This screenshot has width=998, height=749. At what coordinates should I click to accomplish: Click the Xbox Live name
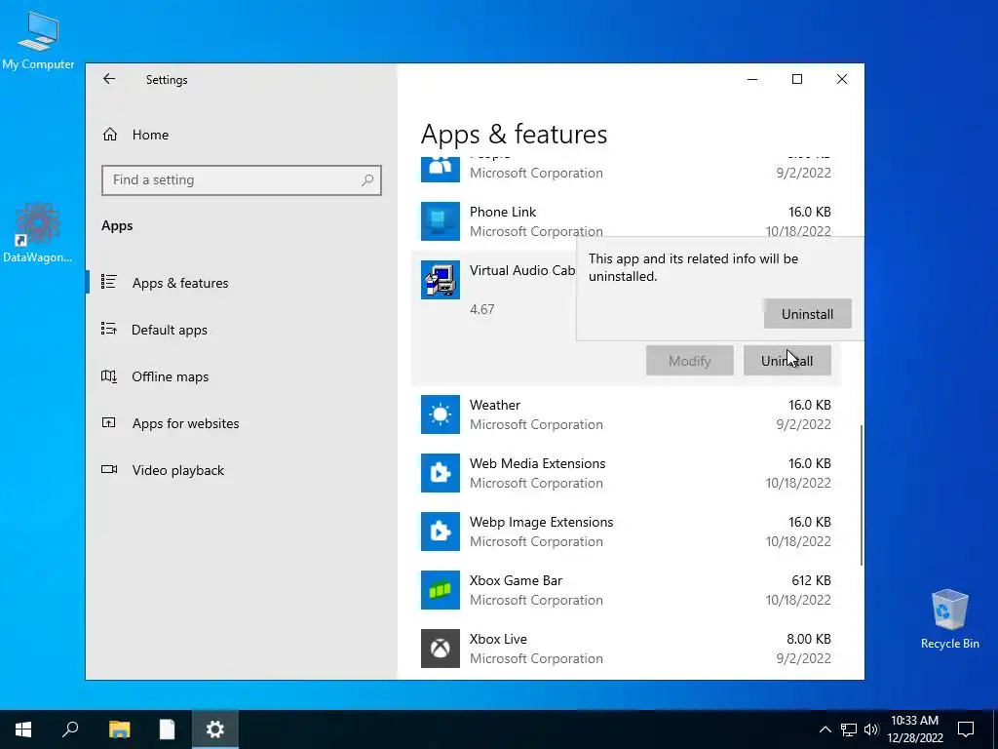(498, 639)
